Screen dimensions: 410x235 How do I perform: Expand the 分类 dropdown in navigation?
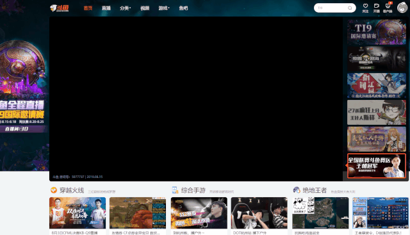(x=126, y=8)
